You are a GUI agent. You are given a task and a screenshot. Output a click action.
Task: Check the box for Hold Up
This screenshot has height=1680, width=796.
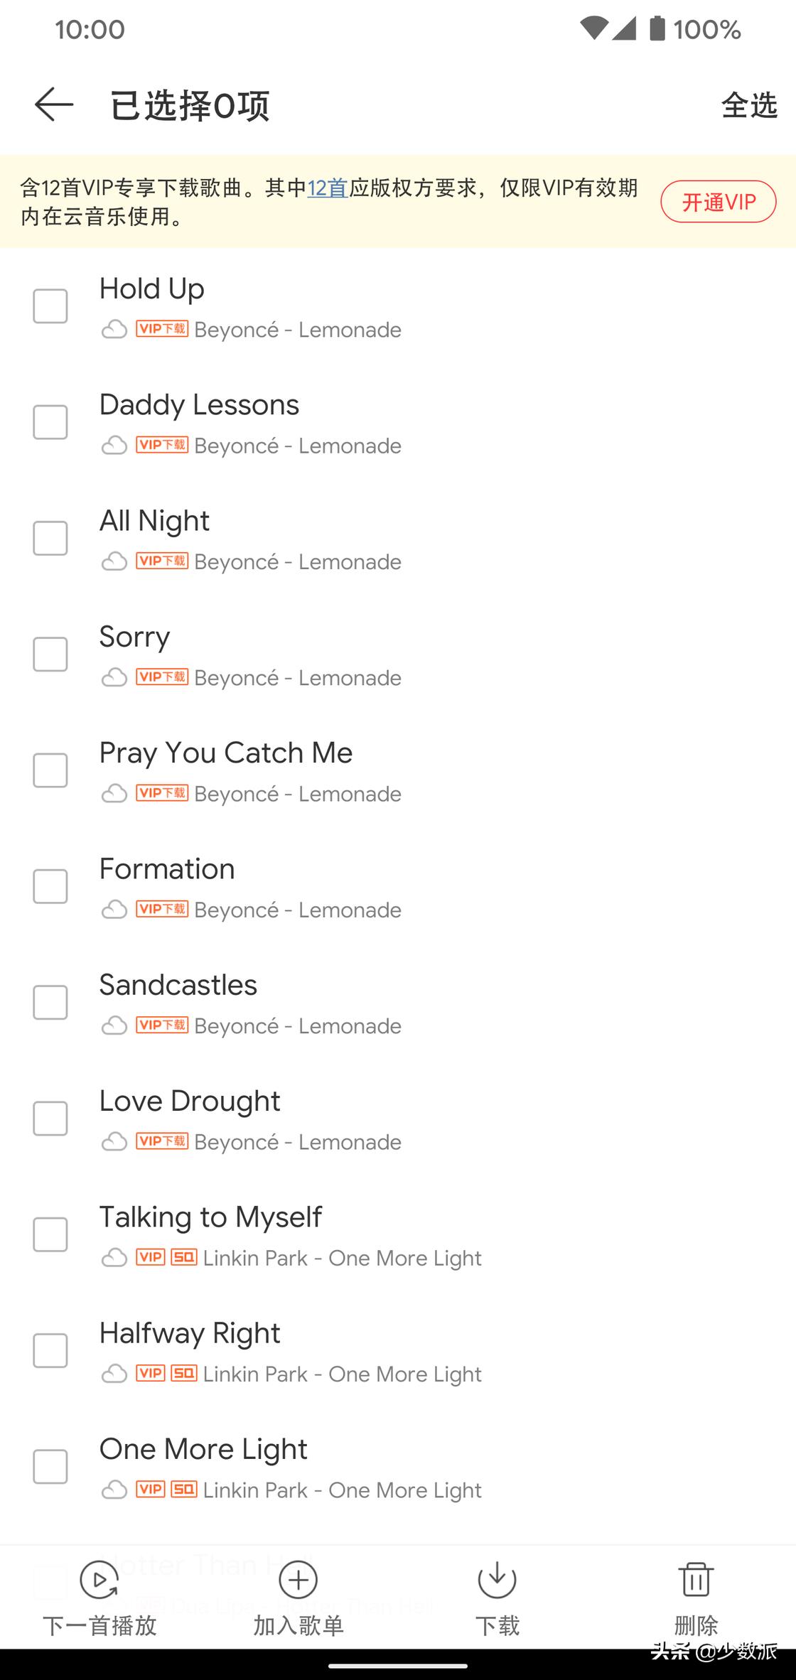50,306
